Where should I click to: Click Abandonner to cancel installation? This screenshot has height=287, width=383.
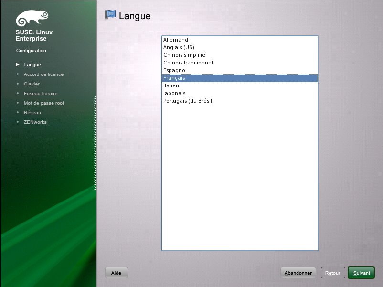point(298,272)
